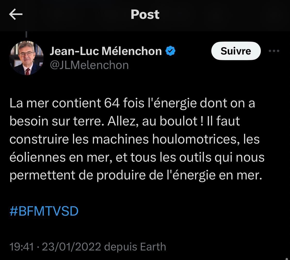The width and height of the screenshot is (290, 260).
Task: Select the @JLMelenchon handle
Action: 89,65
